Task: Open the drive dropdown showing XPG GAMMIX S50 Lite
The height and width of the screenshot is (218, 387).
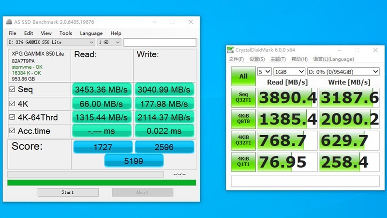Action: click(51, 42)
